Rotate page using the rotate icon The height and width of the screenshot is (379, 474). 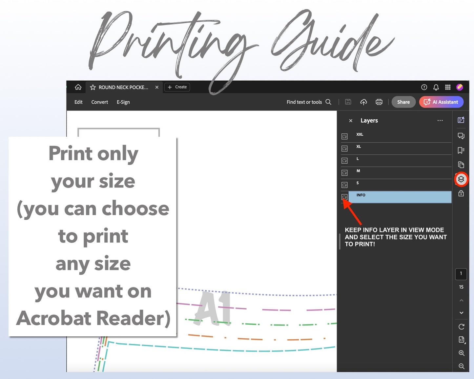[461, 327]
